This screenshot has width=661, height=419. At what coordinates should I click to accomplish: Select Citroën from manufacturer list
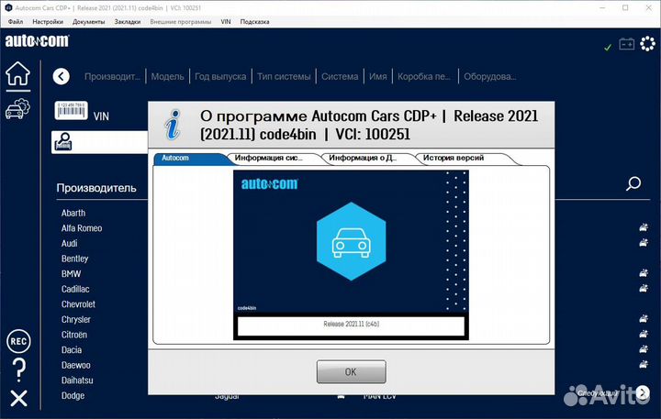(x=74, y=335)
